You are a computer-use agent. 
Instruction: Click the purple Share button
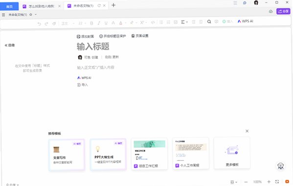[x=283, y=11]
